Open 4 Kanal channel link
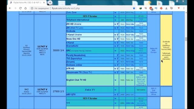194x109 pixels. [x=70, y=43]
